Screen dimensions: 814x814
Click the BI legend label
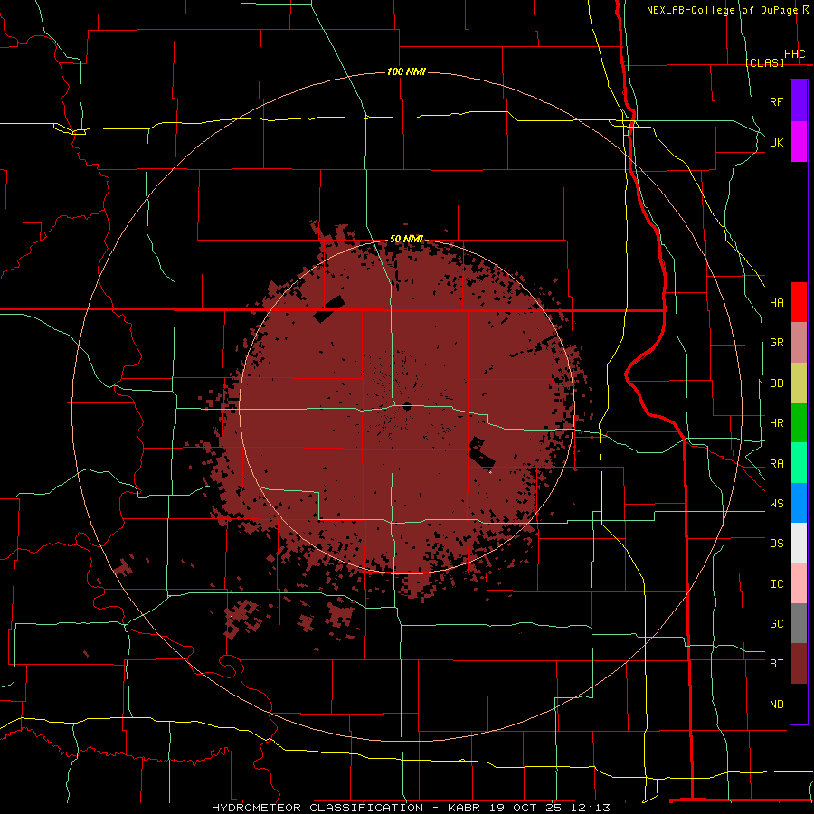pyautogui.click(x=776, y=664)
